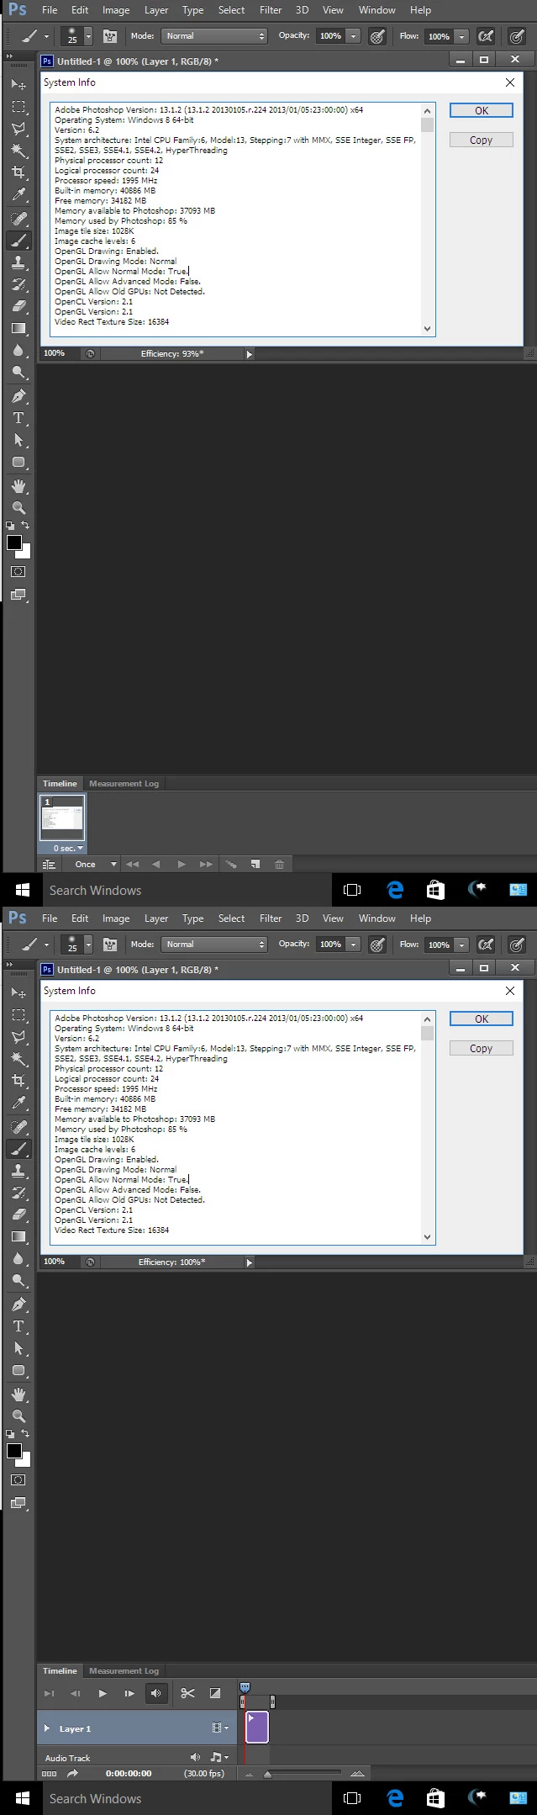Toggle the brush panel in the 100% efficiency window
This screenshot has height=1815, width=537.
click(x=109, y=945)
